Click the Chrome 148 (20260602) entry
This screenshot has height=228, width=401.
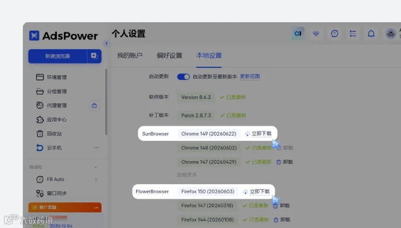(209, 148)
